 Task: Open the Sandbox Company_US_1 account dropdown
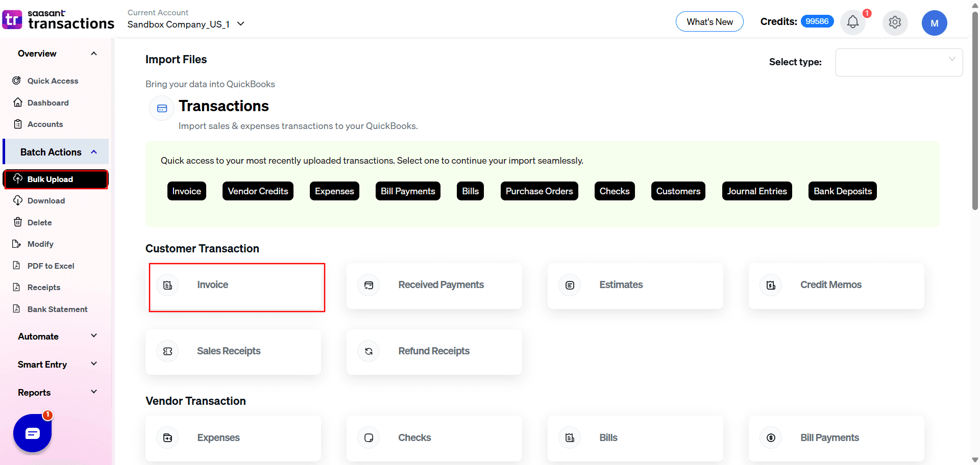186,24
